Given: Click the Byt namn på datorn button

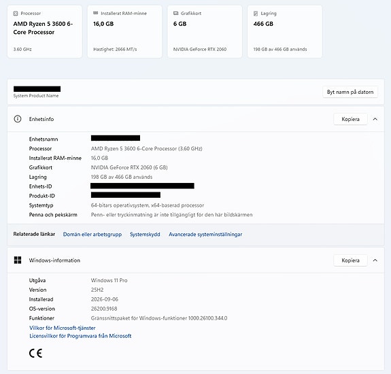Looking at the screenshot, I should 350,92.
